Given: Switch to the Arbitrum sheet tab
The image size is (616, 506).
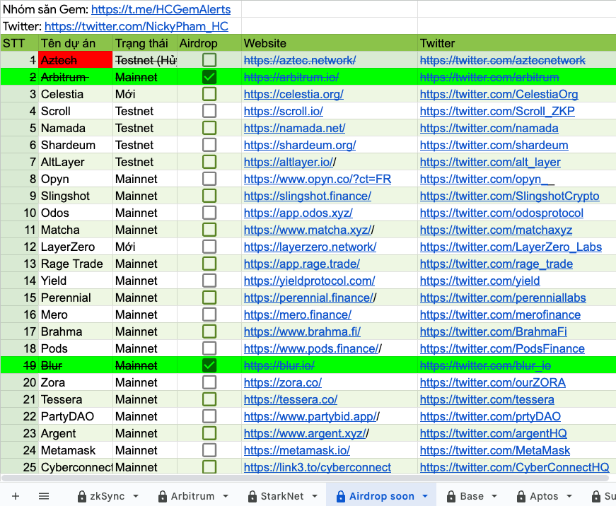Looking at the screenshot, I should click(x=193, y=496).
